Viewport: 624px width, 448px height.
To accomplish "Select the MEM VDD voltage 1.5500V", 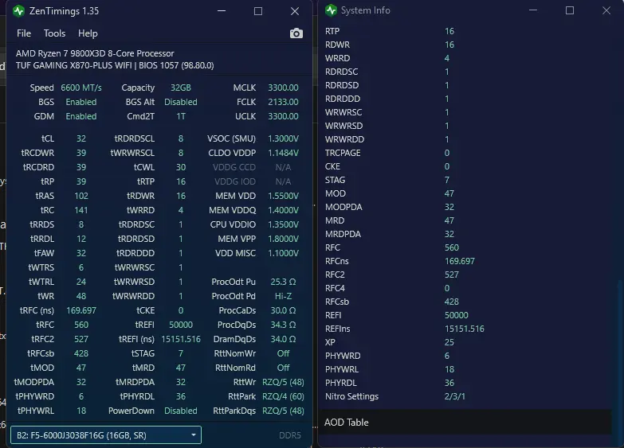I will click(x=283, y=196).
